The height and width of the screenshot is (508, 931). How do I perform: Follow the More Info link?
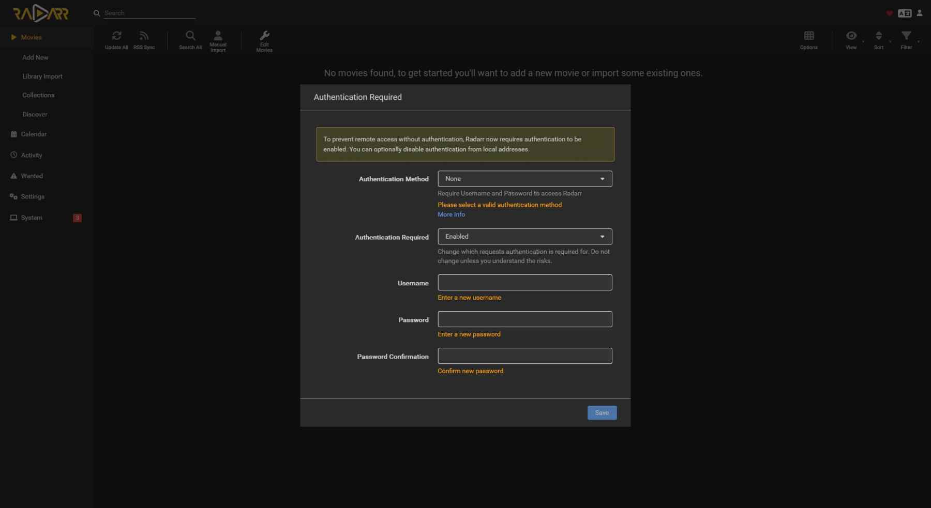(x=451, y=214)
